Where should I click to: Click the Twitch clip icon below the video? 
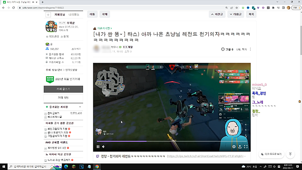click(98, 156)
